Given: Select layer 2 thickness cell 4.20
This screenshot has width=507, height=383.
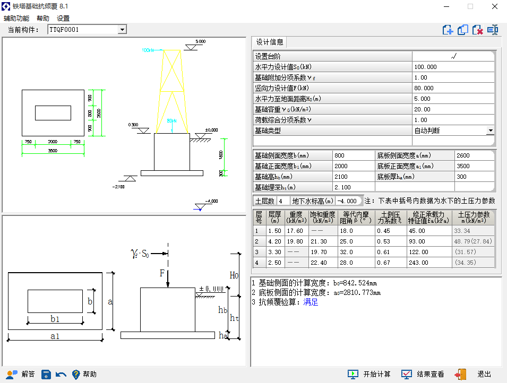Looking at the screenshot, I should (x=276, y=241).
